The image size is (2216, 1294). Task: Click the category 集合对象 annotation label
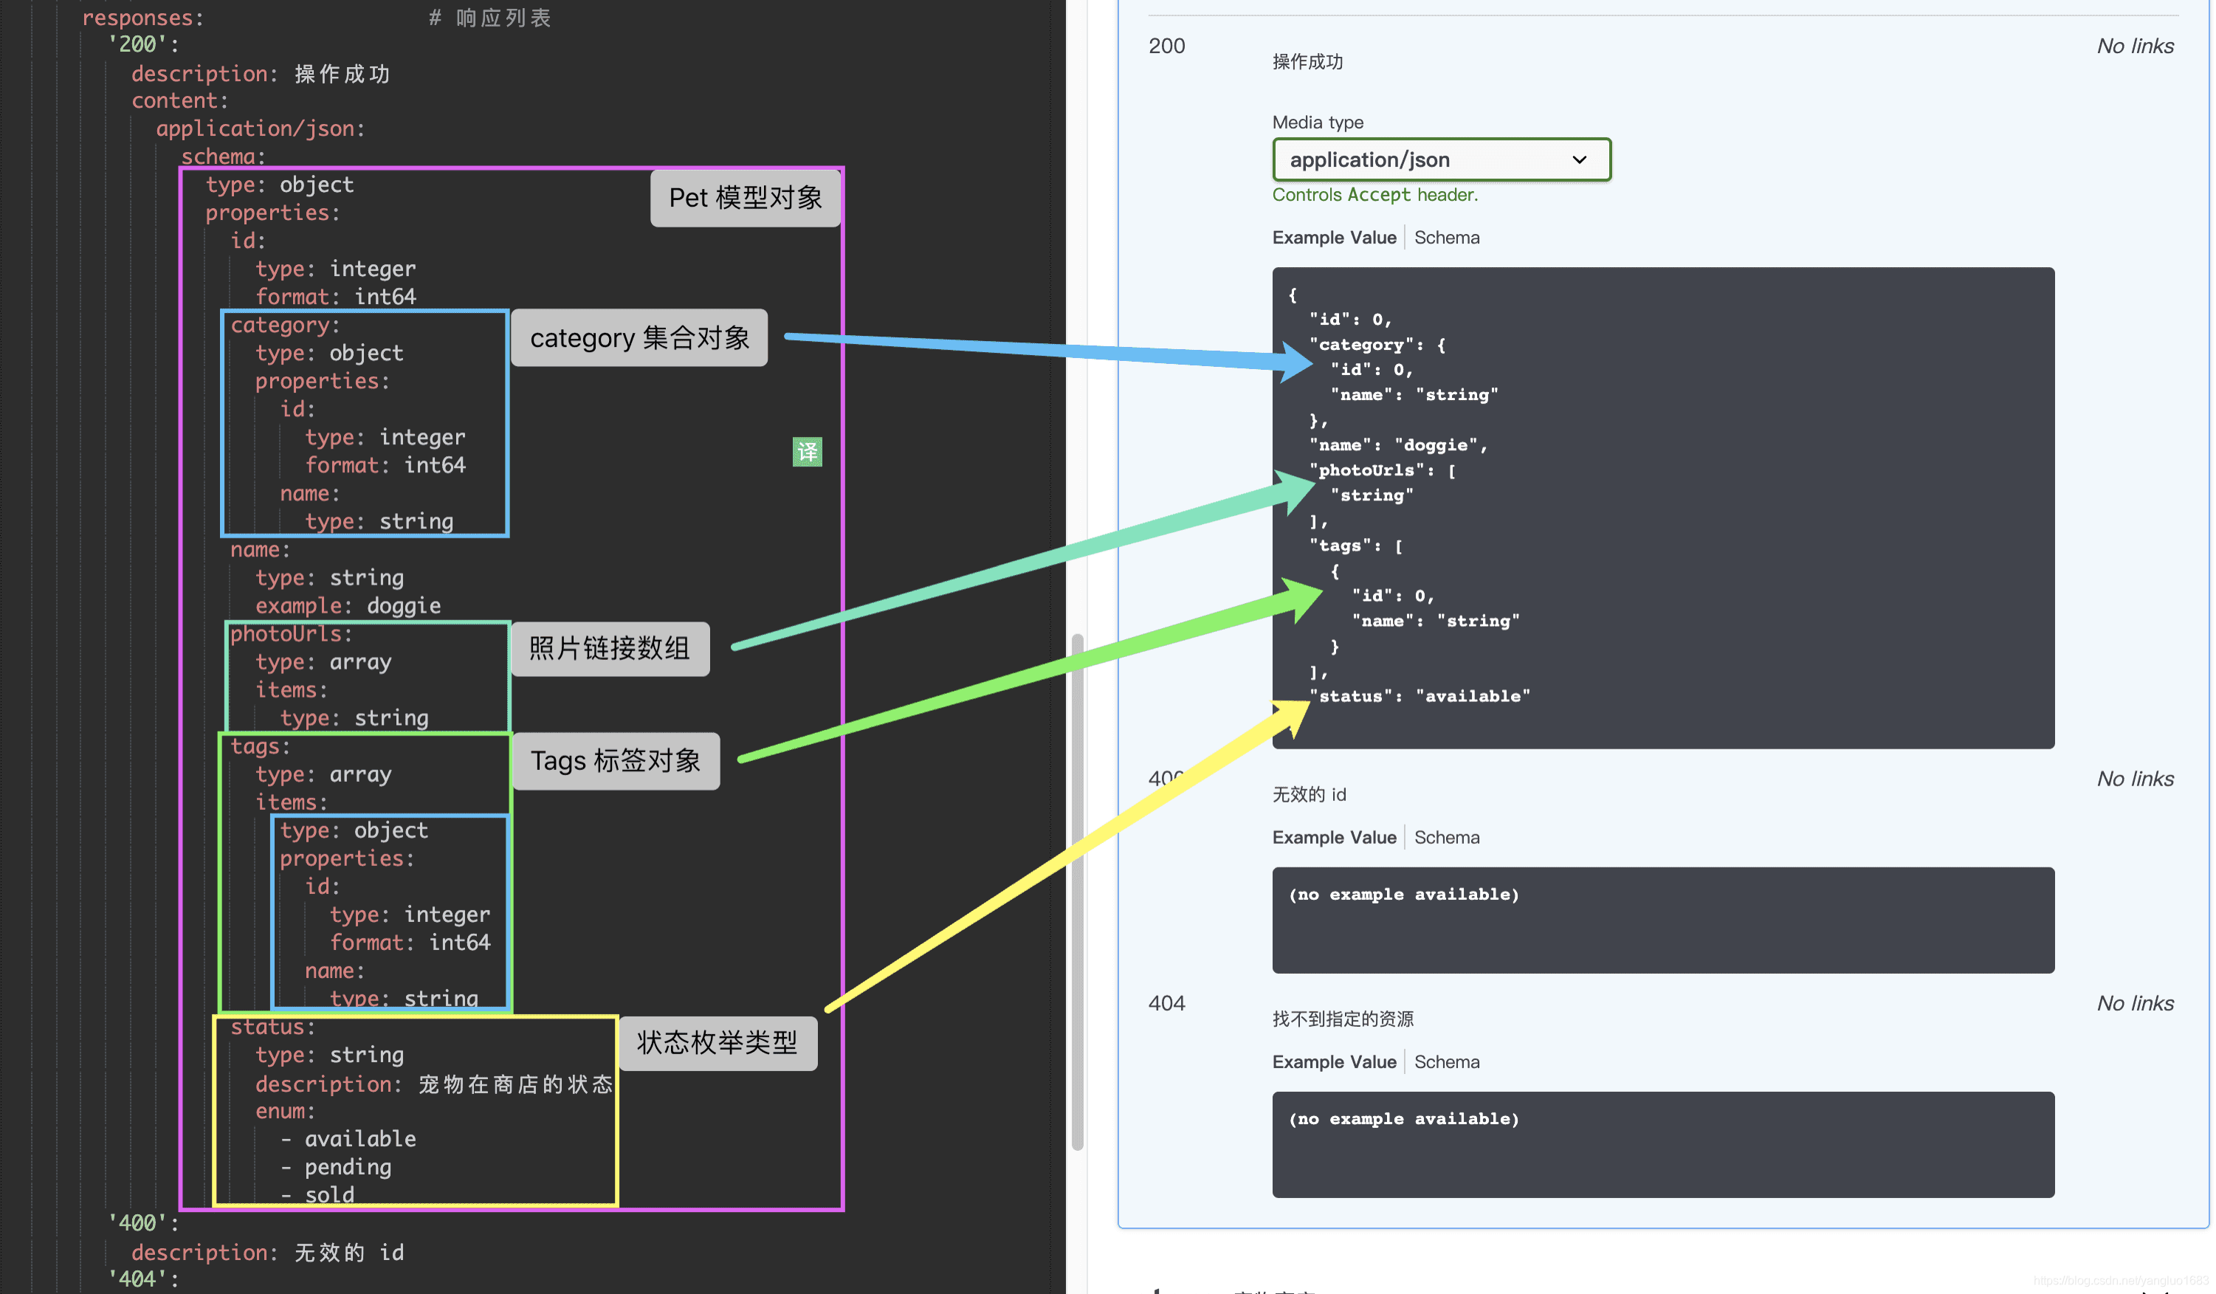pyautogui.click(x=639, y=337)
